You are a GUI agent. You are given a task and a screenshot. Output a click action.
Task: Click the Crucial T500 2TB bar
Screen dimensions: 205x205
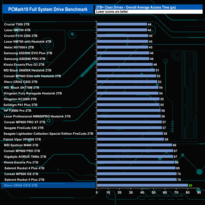click(122, 24)
